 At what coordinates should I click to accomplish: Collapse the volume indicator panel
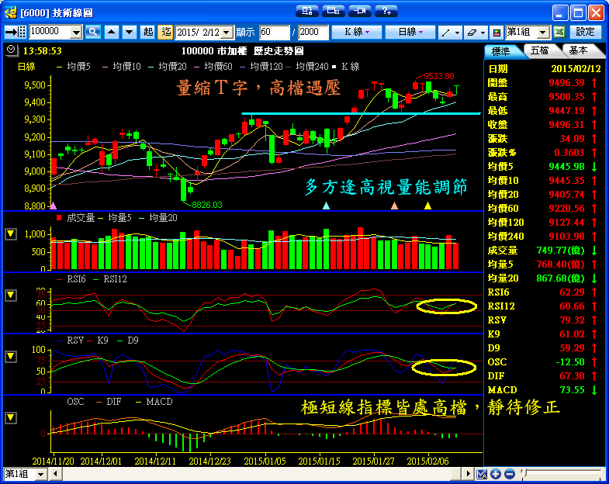(x=11, y=233)
